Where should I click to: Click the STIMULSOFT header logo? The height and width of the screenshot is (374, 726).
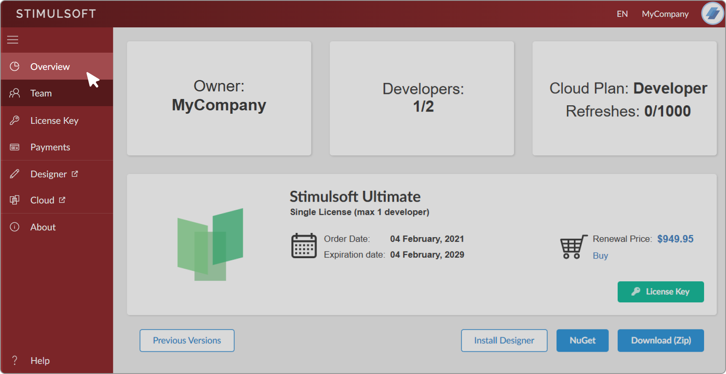click(x=56, y=14)
